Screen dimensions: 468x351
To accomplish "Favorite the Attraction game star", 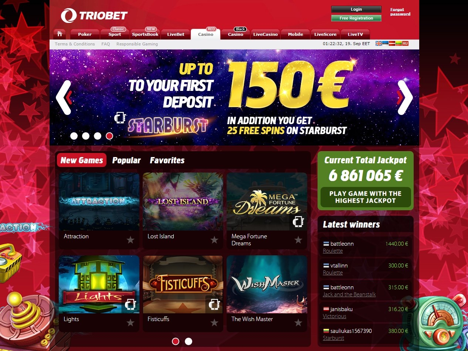I will tap(130, 240).
